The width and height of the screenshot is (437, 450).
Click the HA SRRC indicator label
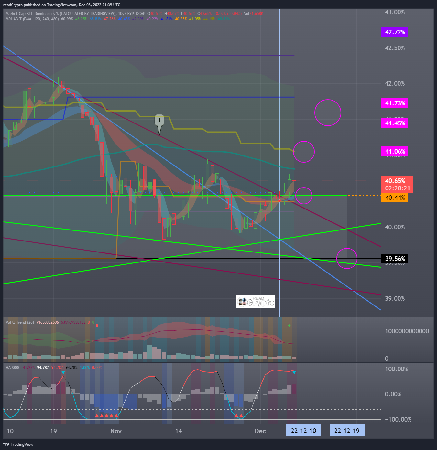point(13,368)
